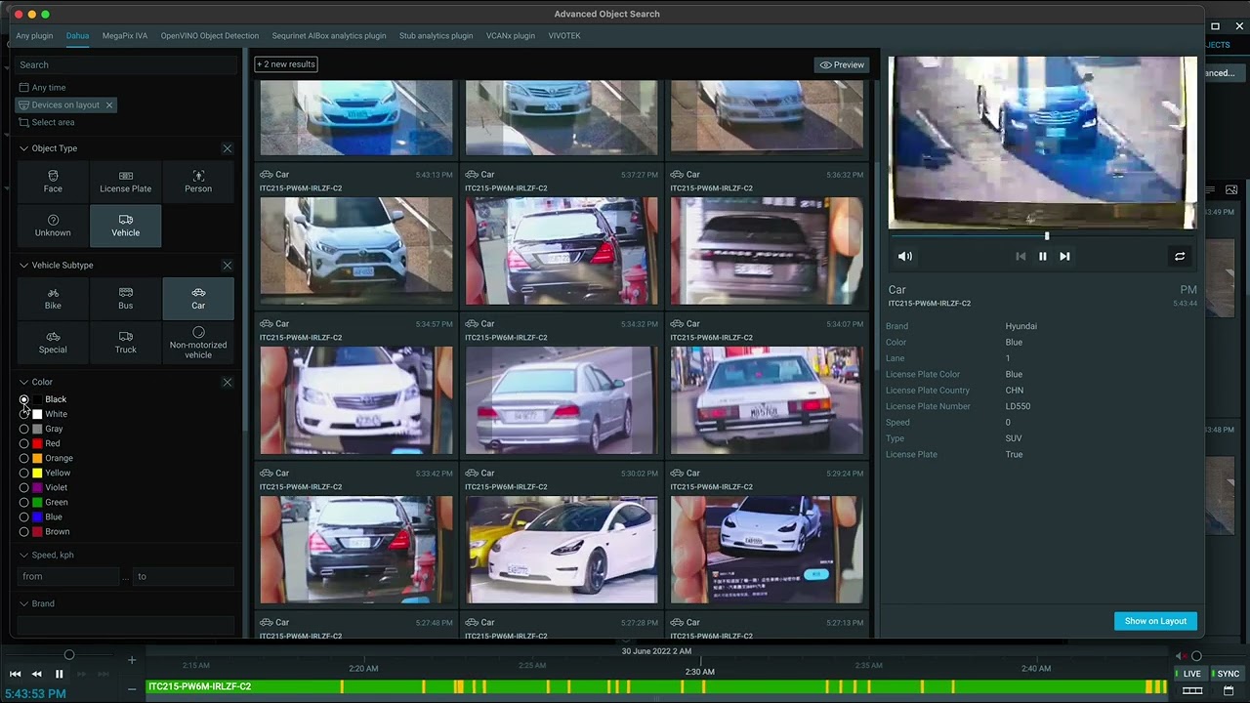
Task: Click the LIVE button
Action: coord(1189,674)
